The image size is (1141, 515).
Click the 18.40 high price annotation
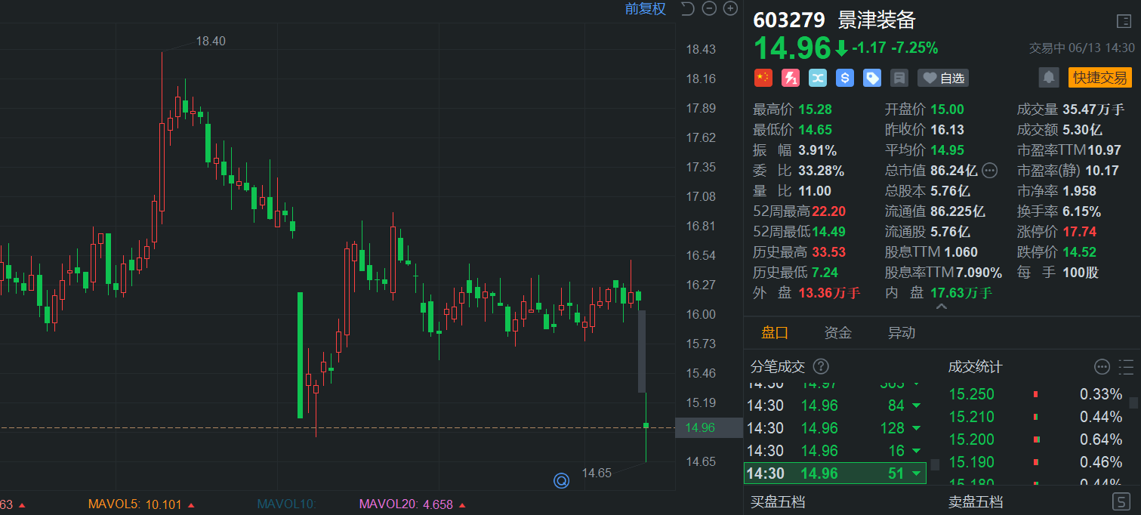click(x=211, y=42)
